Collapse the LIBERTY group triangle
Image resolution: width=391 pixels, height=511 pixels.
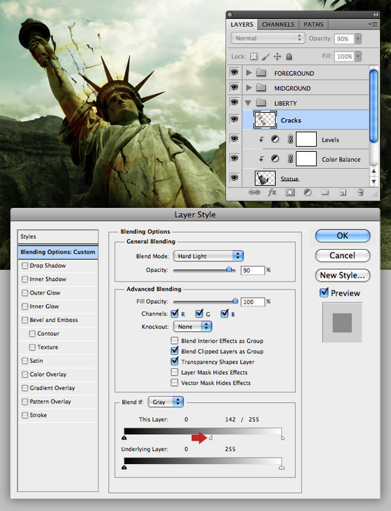point(248,103)
